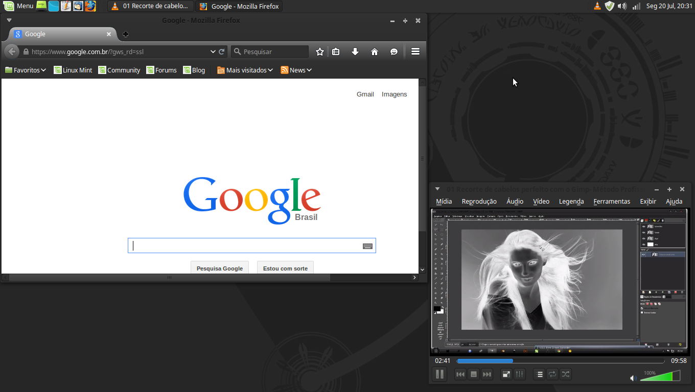
Task: Select the Google tab in Firefox
Action: [63, 34]
